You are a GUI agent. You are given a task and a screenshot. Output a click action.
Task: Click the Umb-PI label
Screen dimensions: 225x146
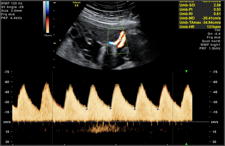[186, 9]
